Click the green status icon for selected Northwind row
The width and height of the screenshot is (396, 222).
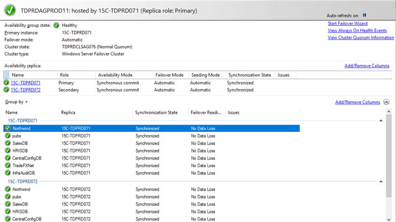pyautogui.click(x=8, y=128)
